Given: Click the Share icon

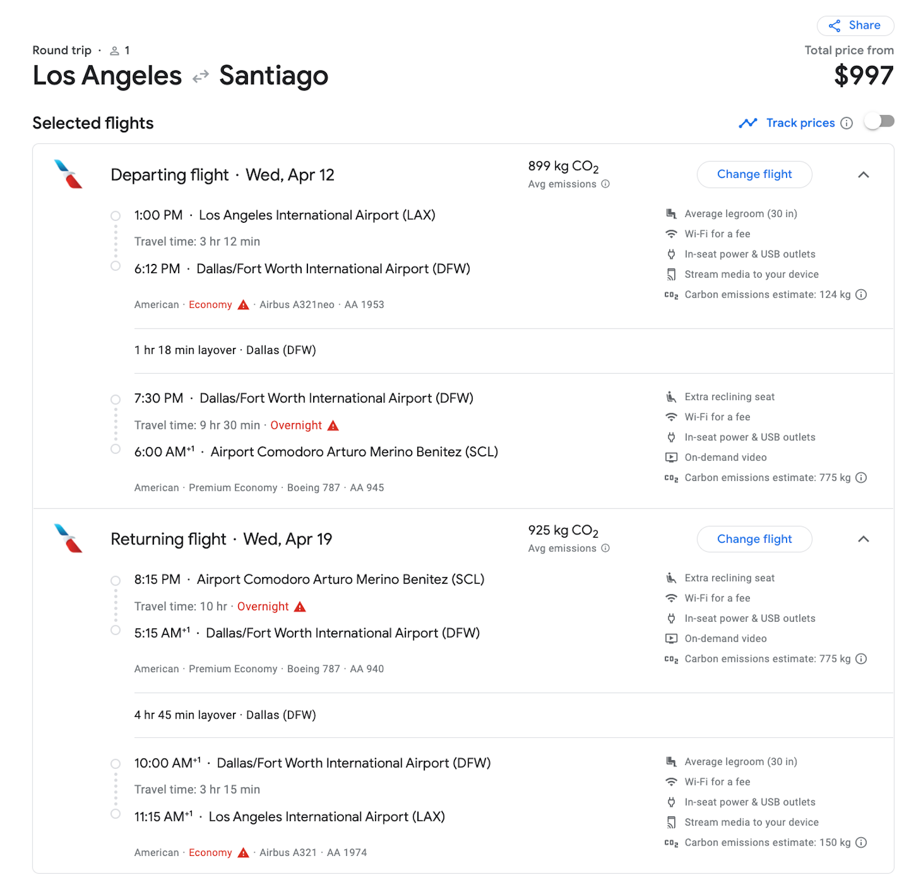Looking at the screenshot, I should 836,25.
